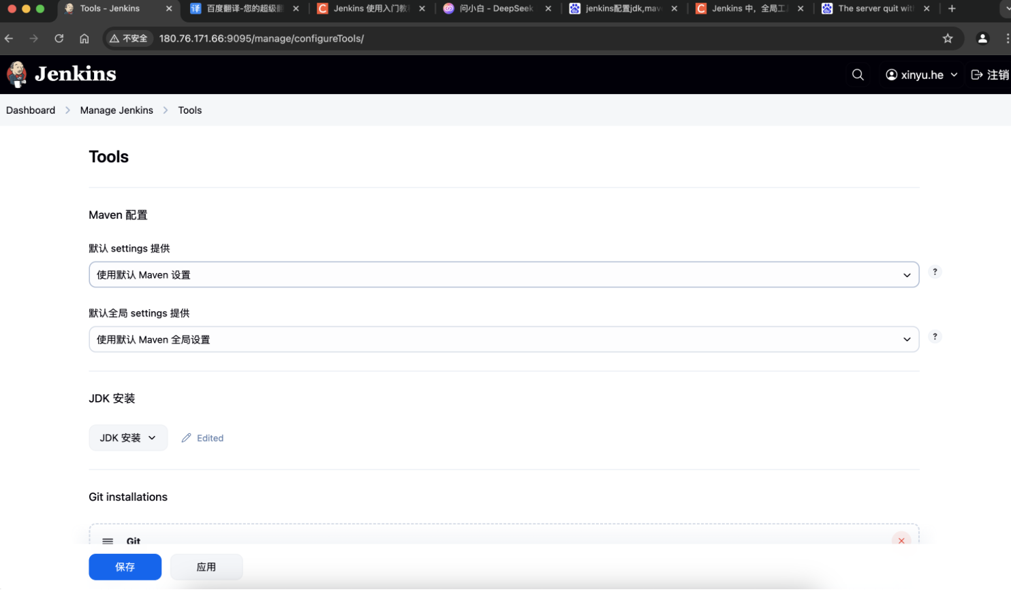Viewport: 1011px width, 594px height.
Task: Click the 不安全 site security warning
Action: coord(129,39)
